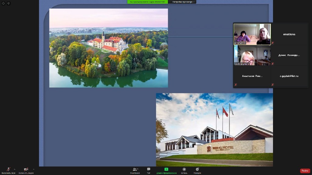Screen dimensions: 312x175
Task: Select the Денис Леонидо... participant tile
Action: tap(289, 55)
